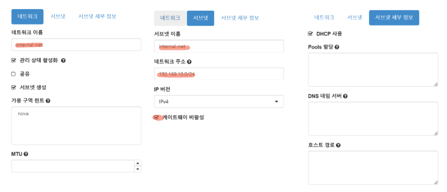
Task: Click help icon next to Pools 할당
Action: click(x=337, y=47)
